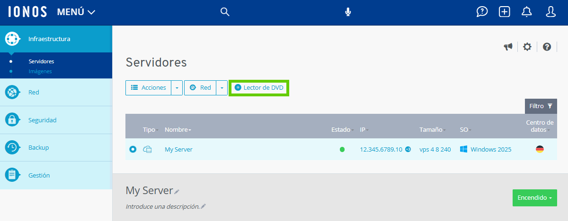Open the MENÚ dropdown in header

pos(76,12)
